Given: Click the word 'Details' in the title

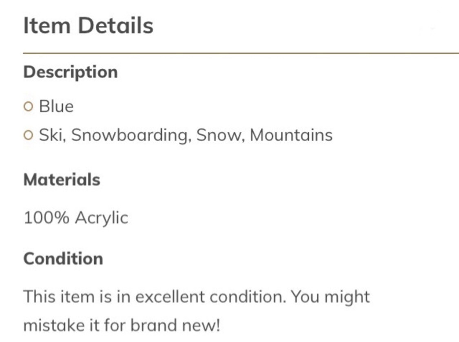Looking at the screenshot, I should (x=115, y=26).
